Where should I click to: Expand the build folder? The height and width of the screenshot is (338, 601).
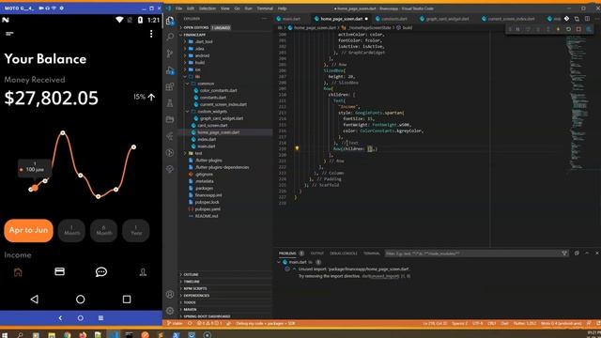tap(200, 63)
